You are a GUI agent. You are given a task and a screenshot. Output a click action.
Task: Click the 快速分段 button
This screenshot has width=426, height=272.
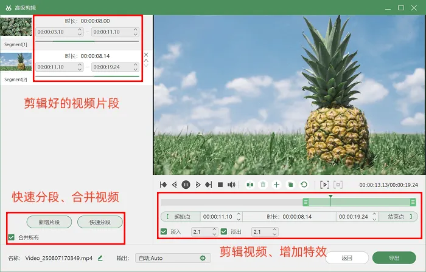100,222
